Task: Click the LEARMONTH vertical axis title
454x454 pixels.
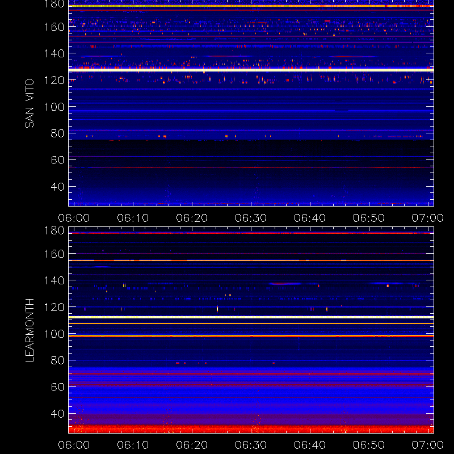Action: click(x=30, y=330)
